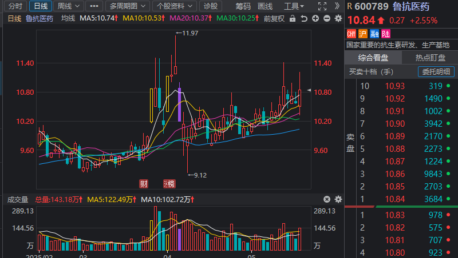458x258 pixels.
Task: Click the fullscreen expand icon
Action: [322, 6]
